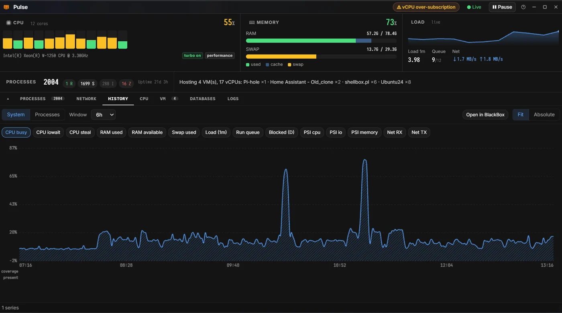562x313 pixels.
Task: Open the Databases tab
Action: 203,99
